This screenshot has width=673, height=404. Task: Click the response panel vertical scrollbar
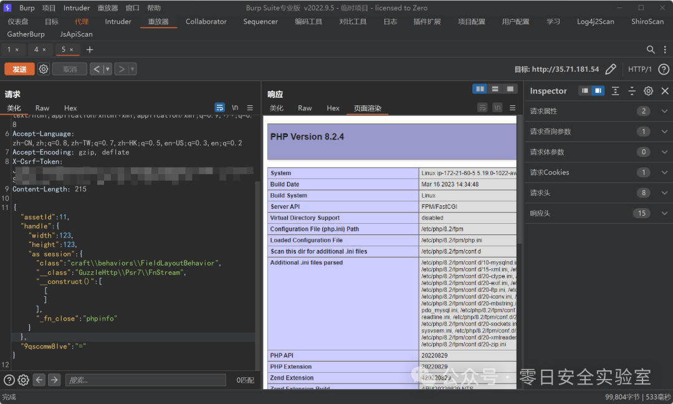point(519,180)
